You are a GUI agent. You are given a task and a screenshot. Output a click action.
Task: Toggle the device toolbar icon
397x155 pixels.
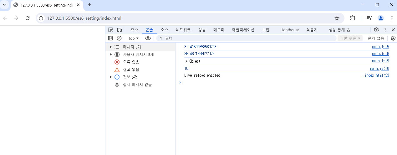point(119,30)
